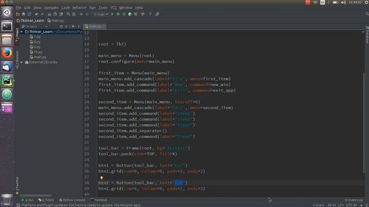Click the Tkinter_Learn breadcrumb
This screenshot has width=369, height=207.
(31, 21)
